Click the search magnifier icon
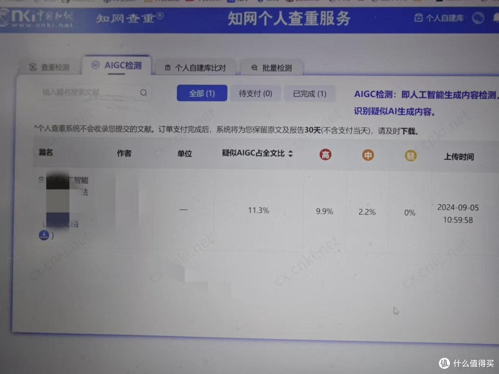Viewport: 499px width, 374px height. (143, 92)
